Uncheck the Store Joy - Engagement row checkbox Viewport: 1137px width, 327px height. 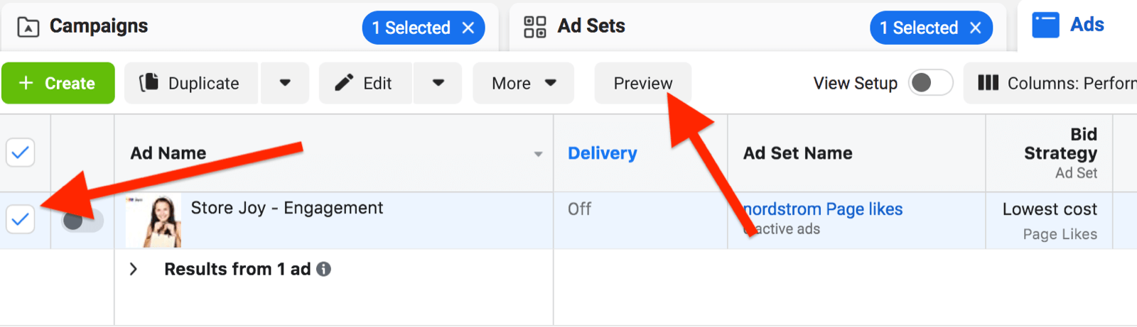[x=21, y=219]
